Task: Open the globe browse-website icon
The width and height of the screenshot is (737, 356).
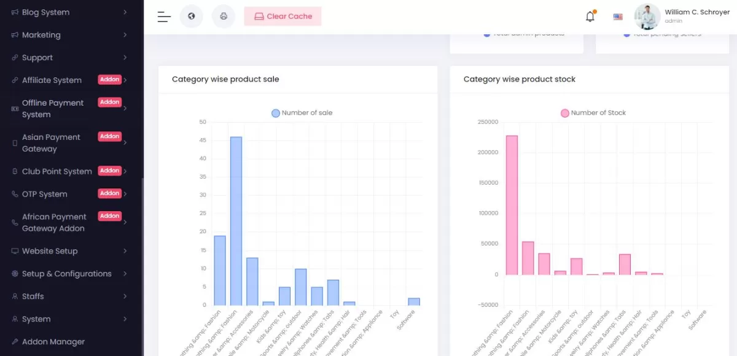Action: pyautogui.click(x=191, y=17)
